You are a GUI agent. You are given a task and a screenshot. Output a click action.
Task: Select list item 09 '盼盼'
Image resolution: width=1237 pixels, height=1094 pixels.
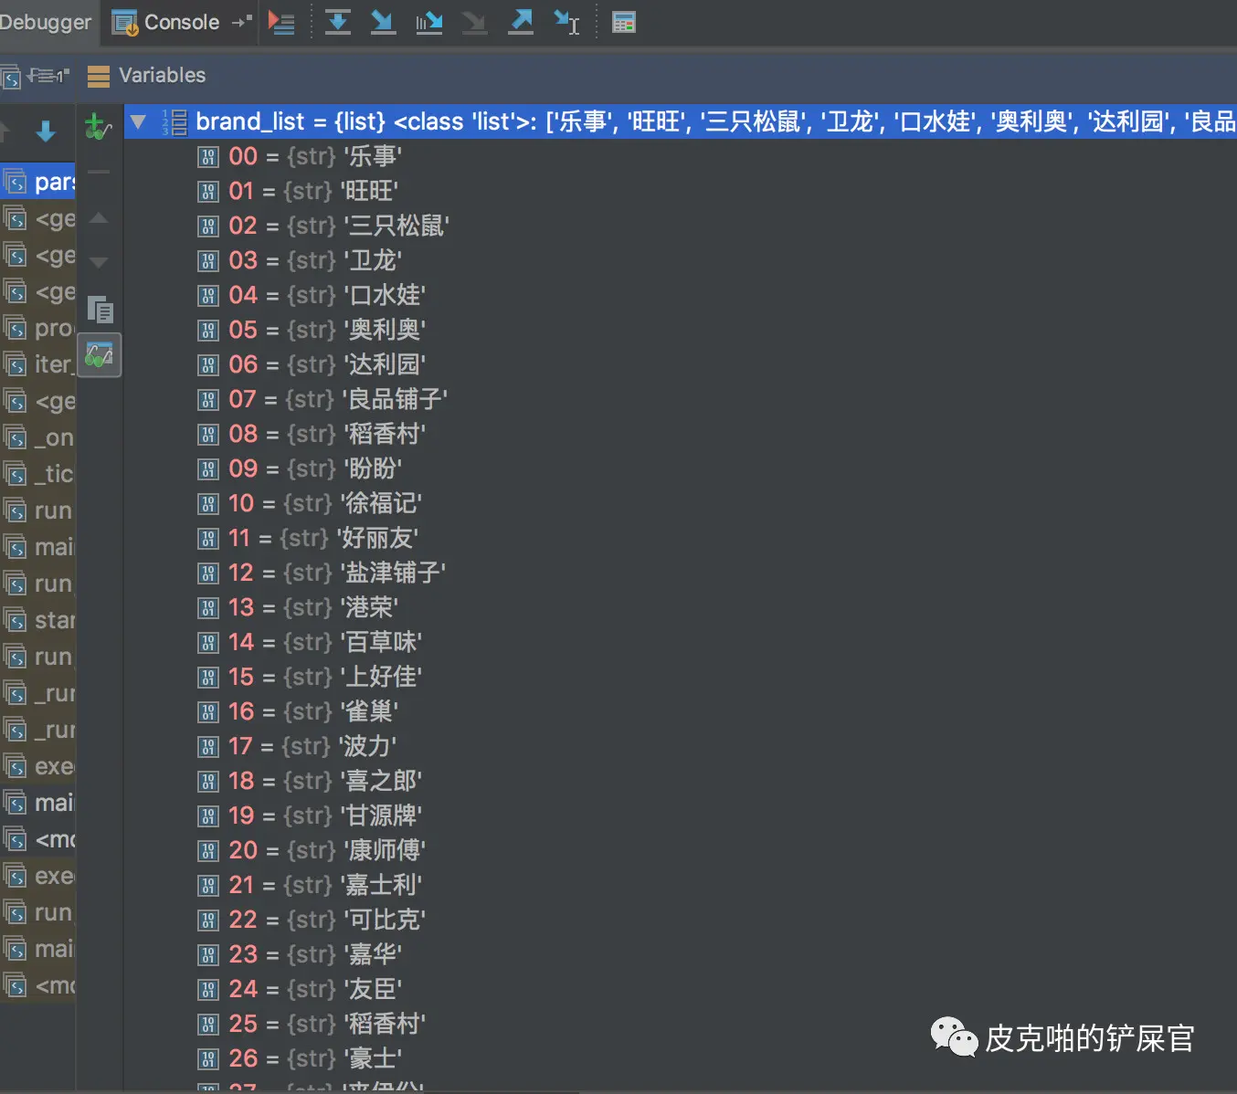680,468
